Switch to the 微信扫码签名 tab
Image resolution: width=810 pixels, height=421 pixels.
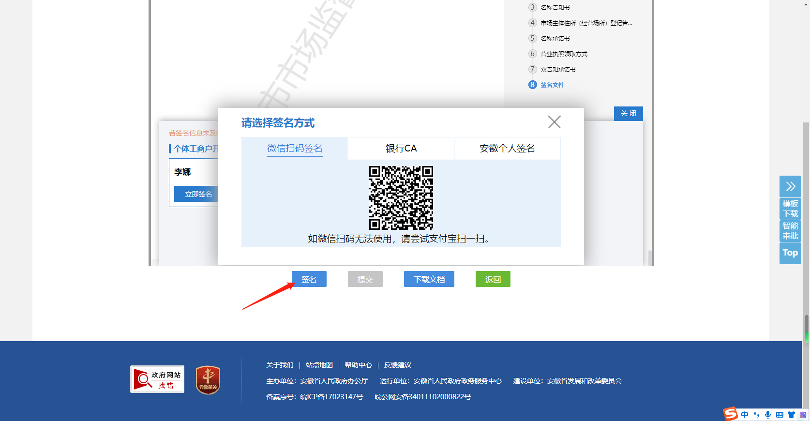click(x=295, y=148)
